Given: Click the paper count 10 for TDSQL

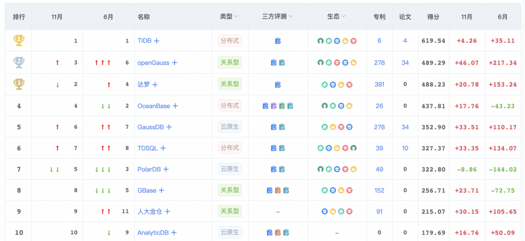Looking at the screenshot, I should point(405,148).
